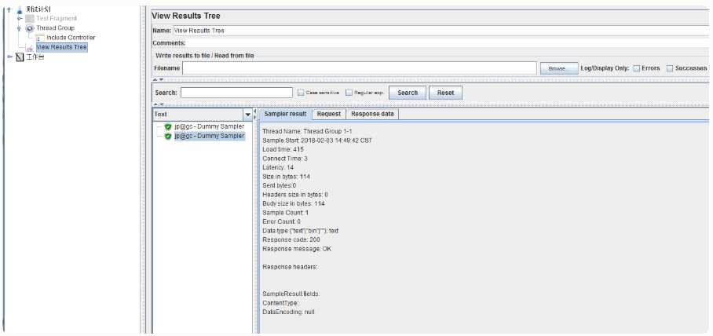Click the 'Thread Name: Thread Group 1-1' line

pyautogui.click(x=307, y=131)
